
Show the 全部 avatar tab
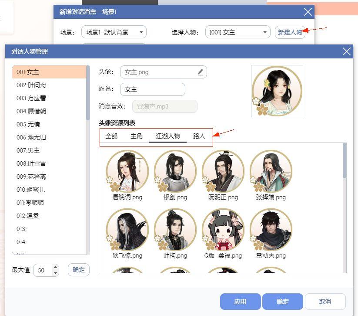111,136
